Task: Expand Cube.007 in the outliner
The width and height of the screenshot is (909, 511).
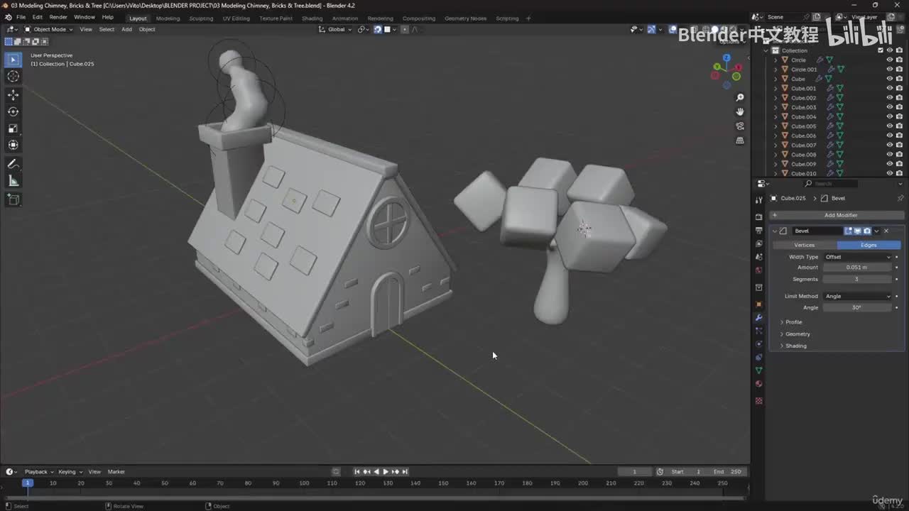Action: pos(775,145)
